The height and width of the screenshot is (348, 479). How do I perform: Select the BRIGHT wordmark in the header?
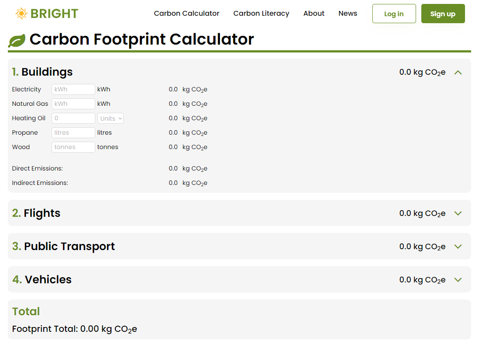click(x=53, y=13)
